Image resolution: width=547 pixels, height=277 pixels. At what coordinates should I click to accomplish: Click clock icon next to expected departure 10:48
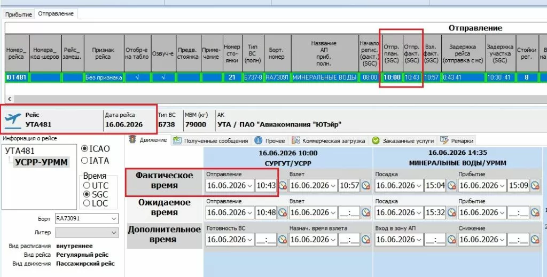282,212
